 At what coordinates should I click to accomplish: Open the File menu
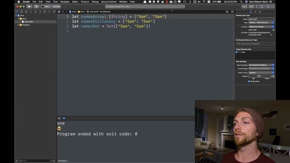(34, 2)
